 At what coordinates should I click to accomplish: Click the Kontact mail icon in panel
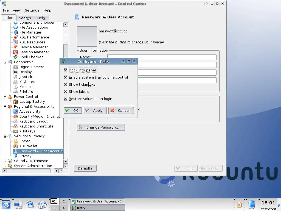pyautogui.click(x=42, y=205)
